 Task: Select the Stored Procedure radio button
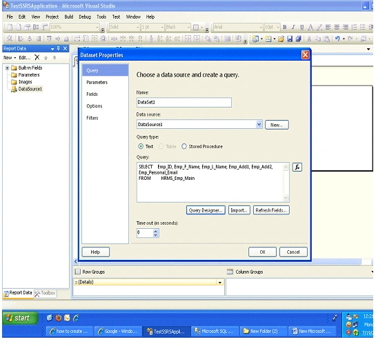[184, 147]
